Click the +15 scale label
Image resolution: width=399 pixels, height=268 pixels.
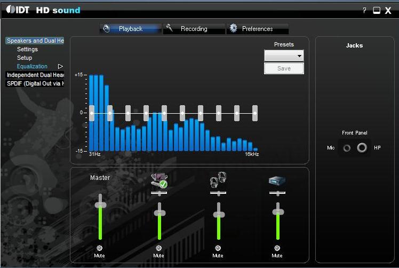78,75
